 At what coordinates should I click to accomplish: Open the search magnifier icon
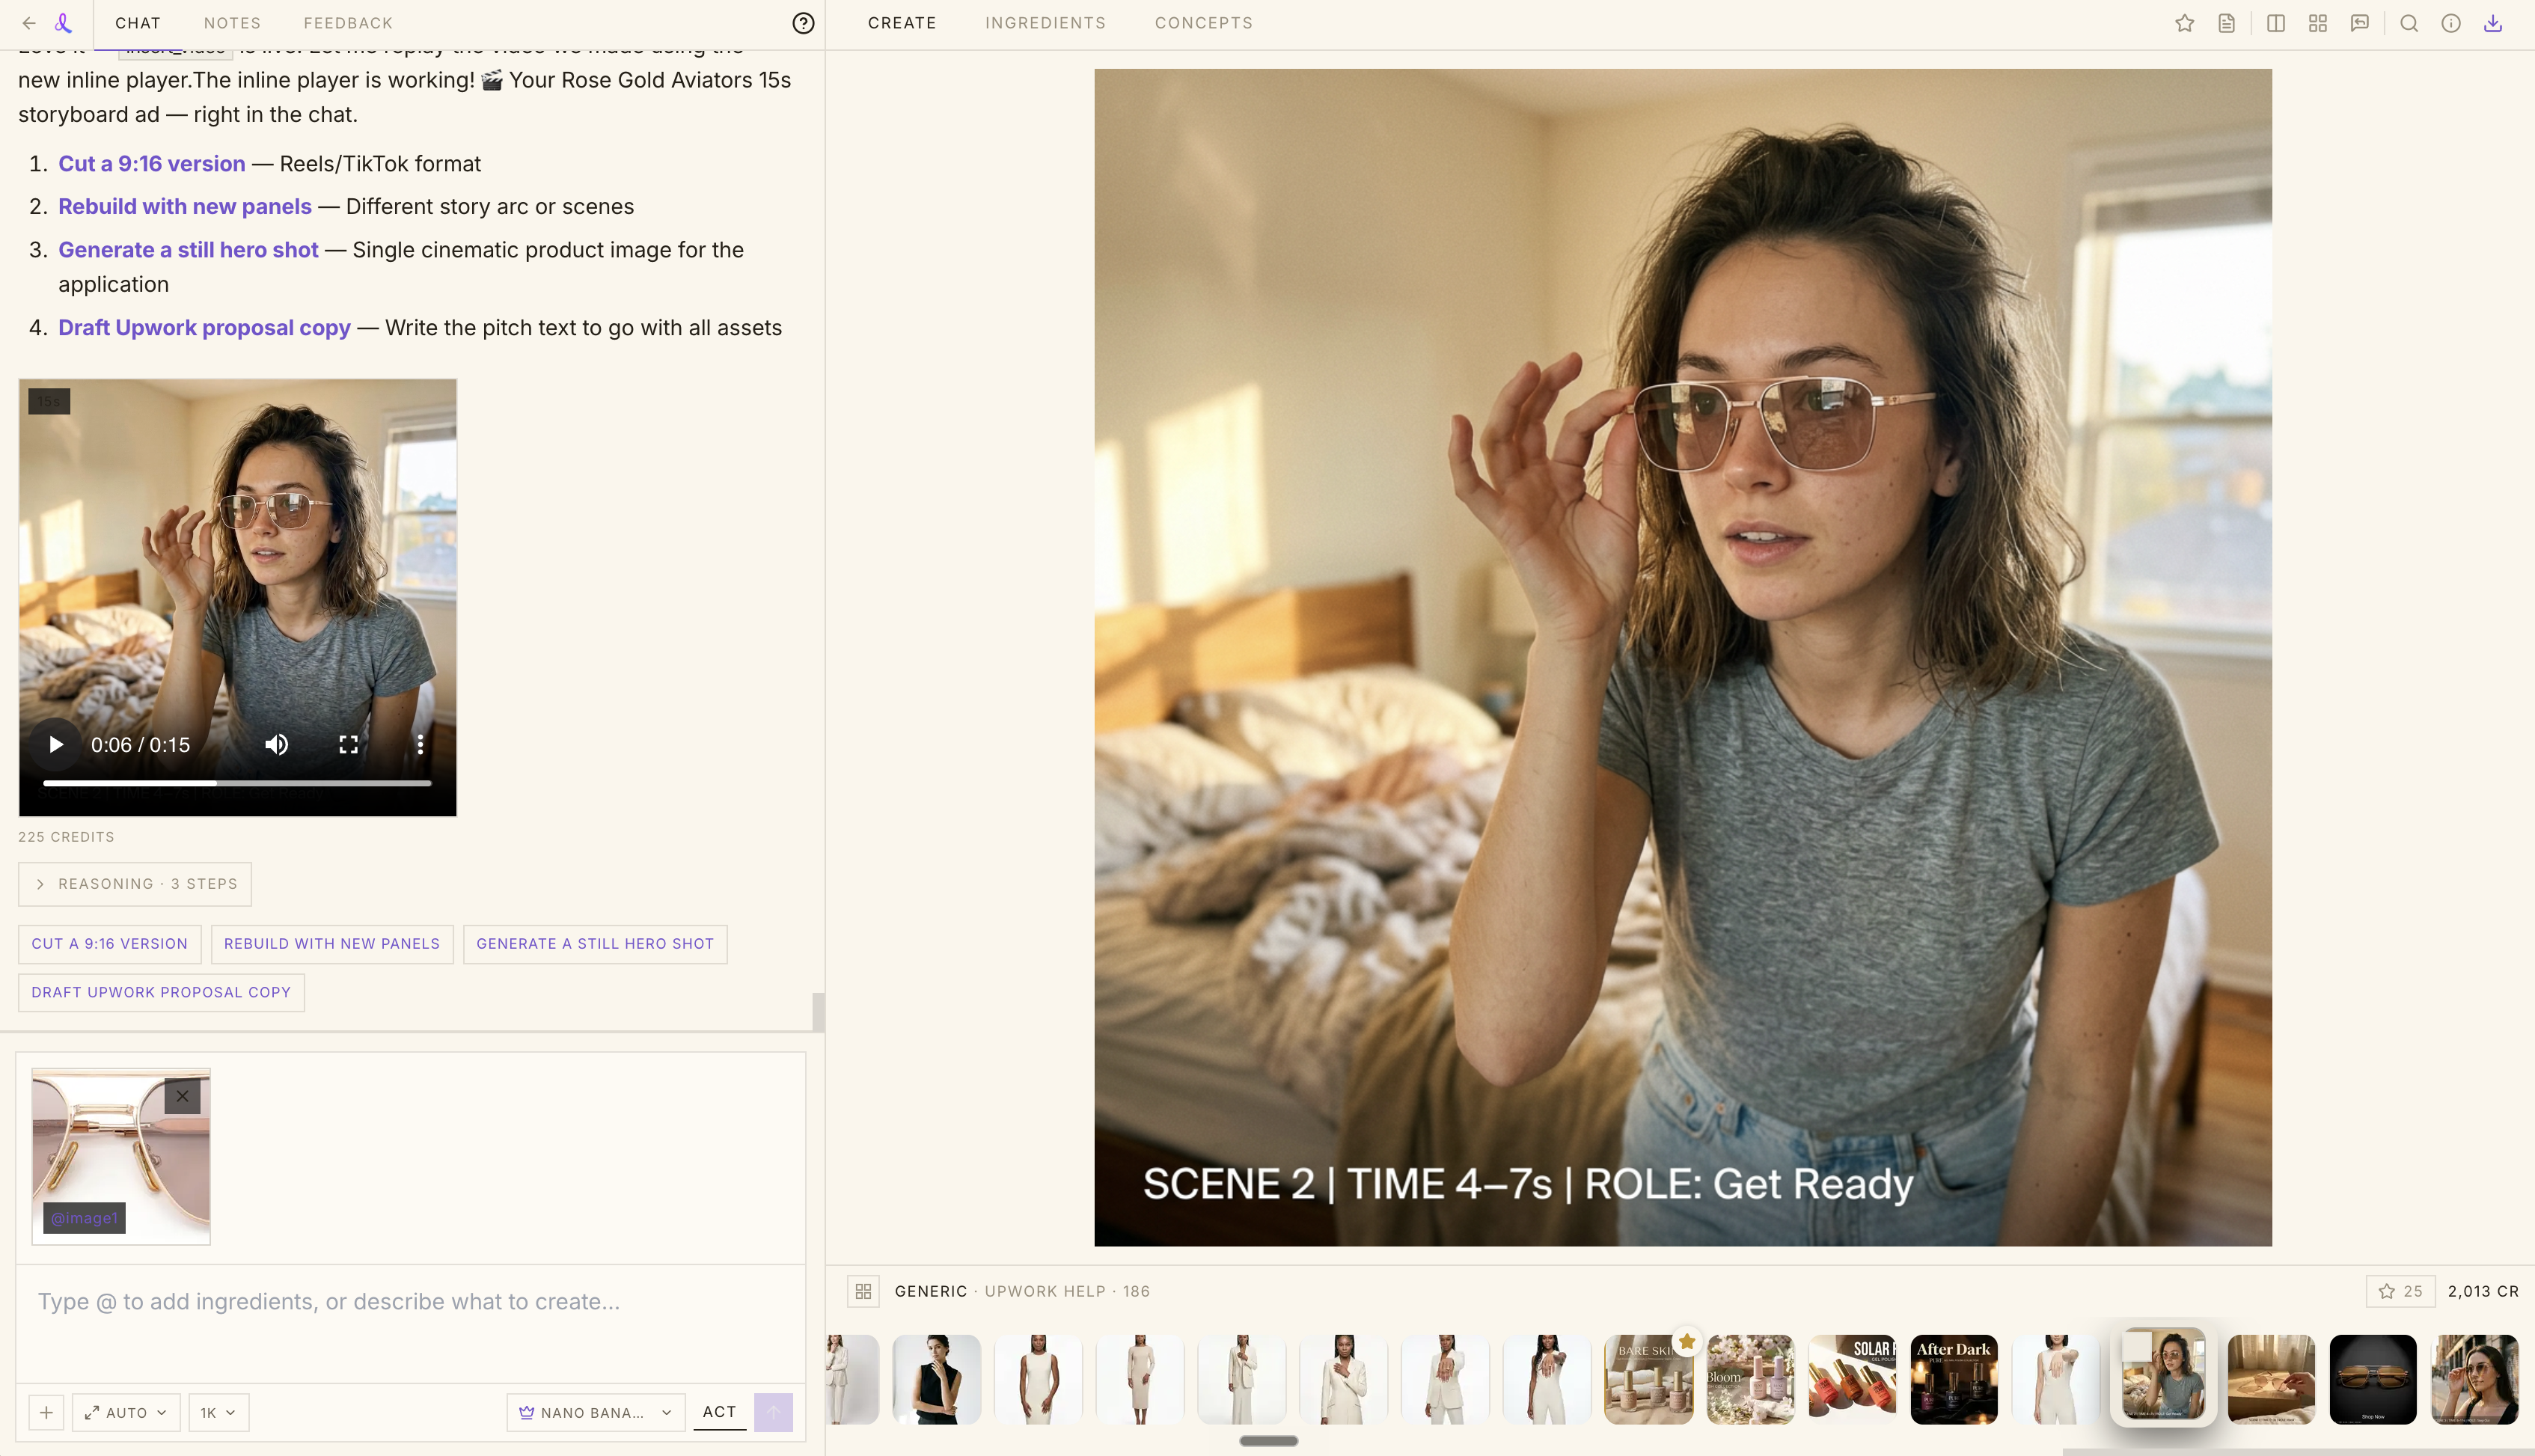(x=2408, y=23)
